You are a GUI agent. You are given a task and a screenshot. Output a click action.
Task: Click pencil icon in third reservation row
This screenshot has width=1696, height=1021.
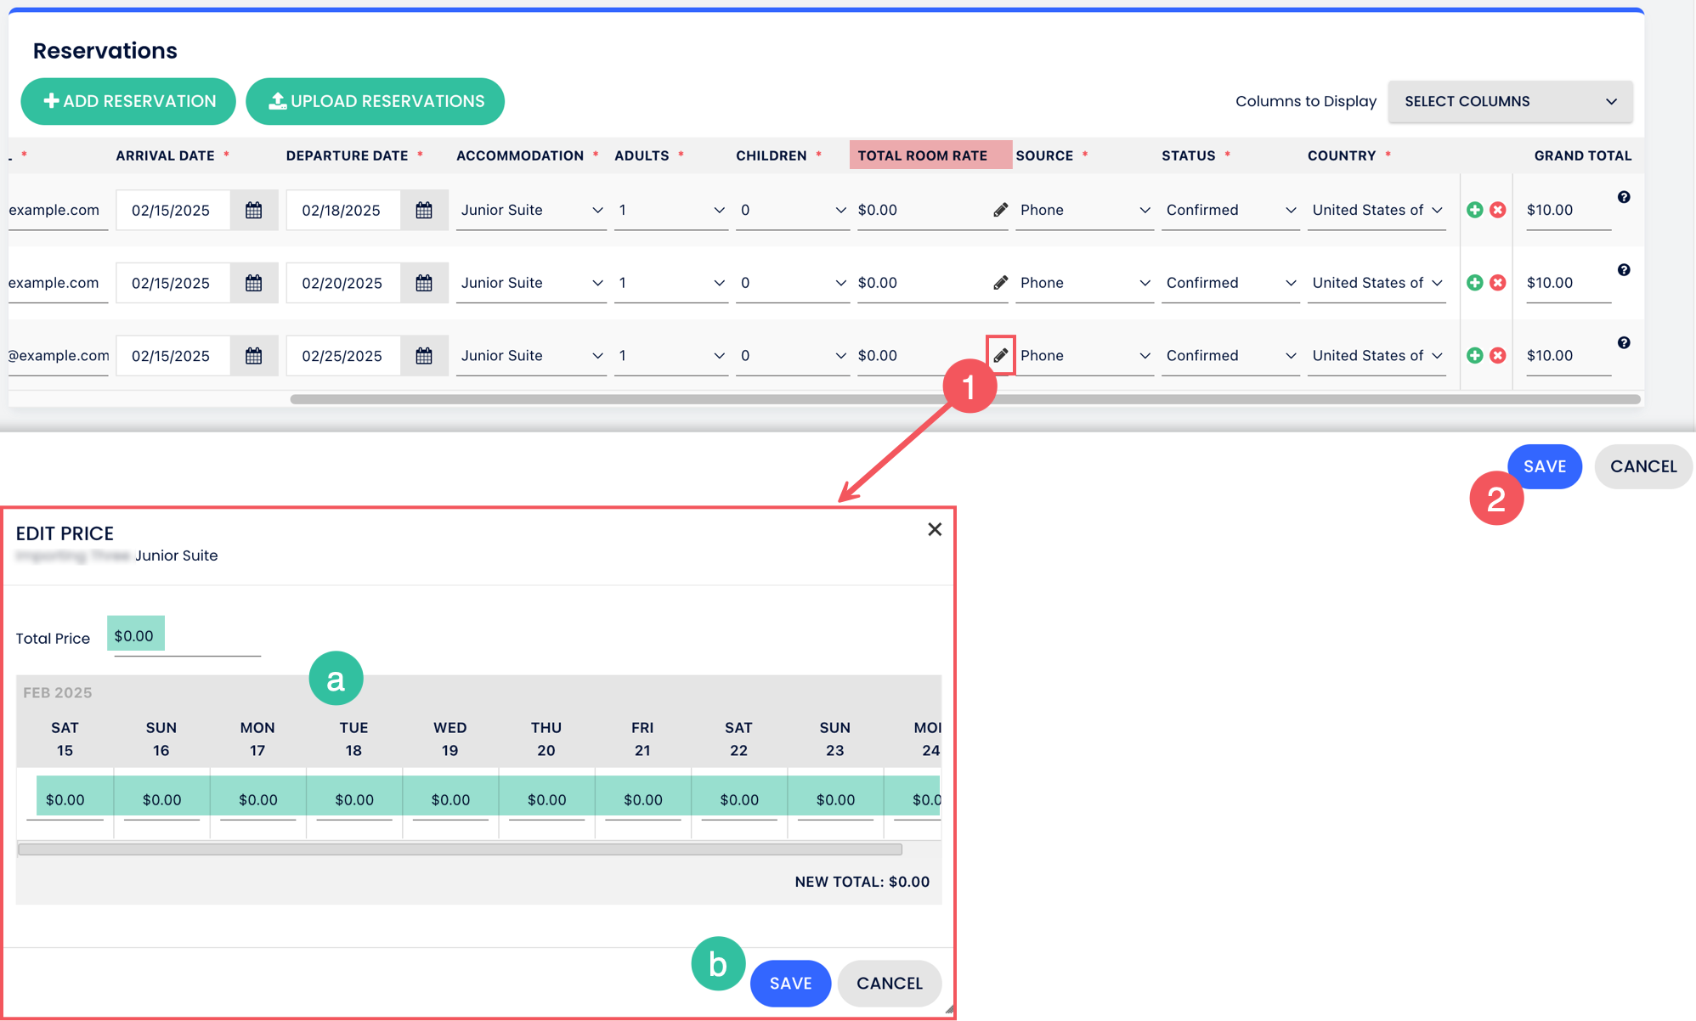(x=1000, y=355)
